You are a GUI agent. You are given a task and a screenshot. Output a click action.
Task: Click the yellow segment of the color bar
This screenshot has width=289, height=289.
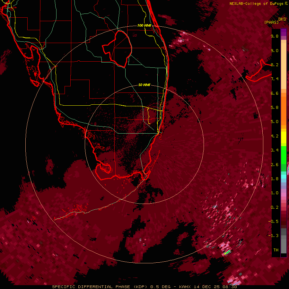[284, 137]
